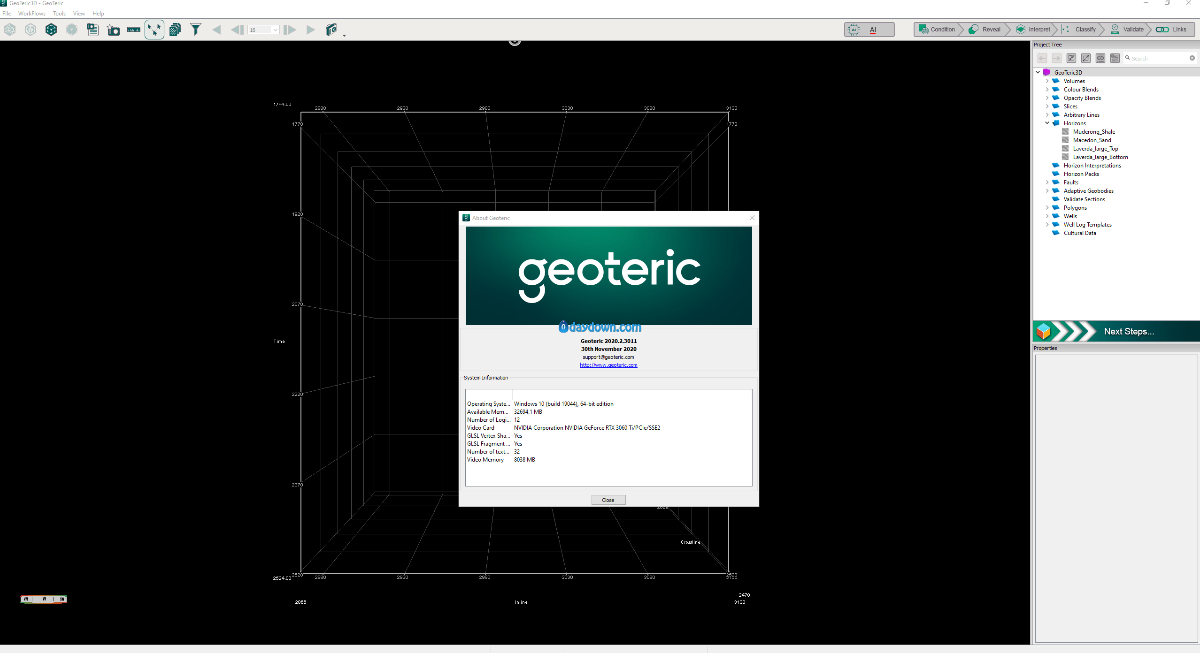Expand the Colour Blends node
This screenshot has height=653, width=1200.
click(x=1047, y=89)
